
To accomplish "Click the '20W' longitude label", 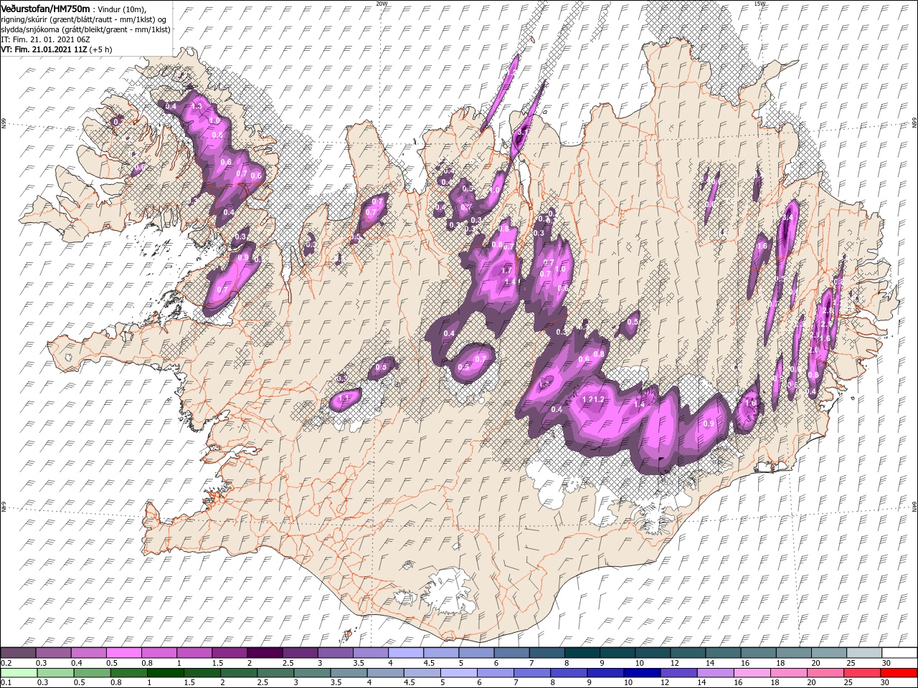I will point(382,4).
